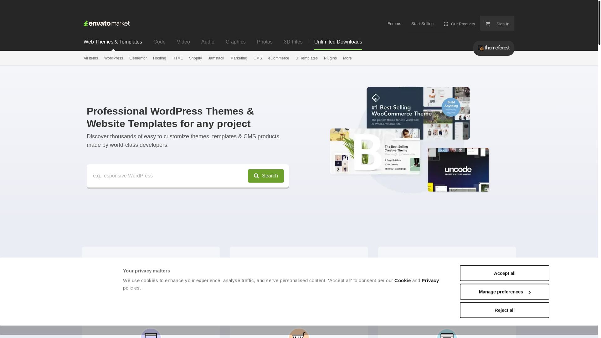Screen dimensions: 601x338
Task: Click the Our Products grid icon
Action: (446, 24)
